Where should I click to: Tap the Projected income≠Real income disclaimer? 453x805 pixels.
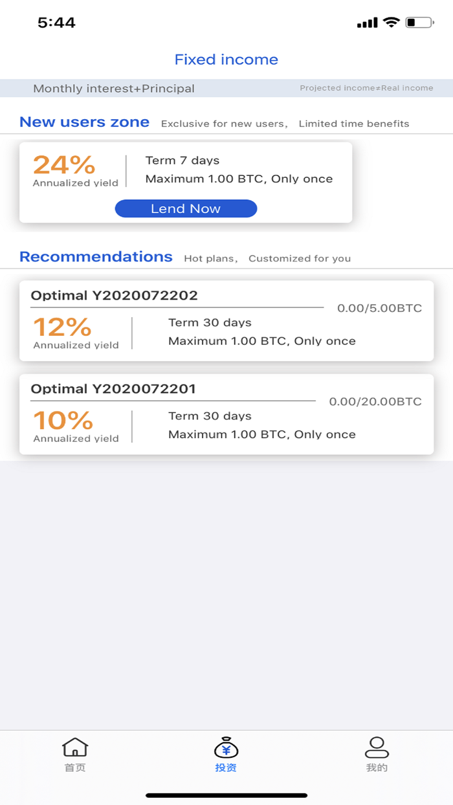(367, 88)
